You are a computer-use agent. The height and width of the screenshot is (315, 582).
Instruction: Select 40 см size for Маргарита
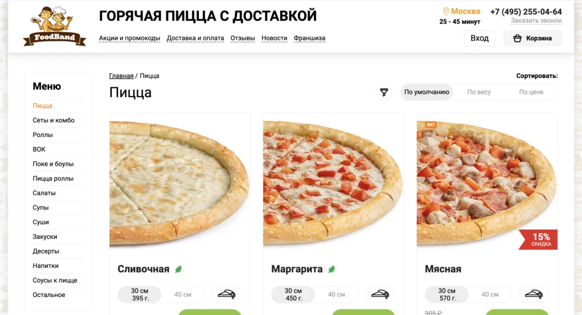(336, 295)
